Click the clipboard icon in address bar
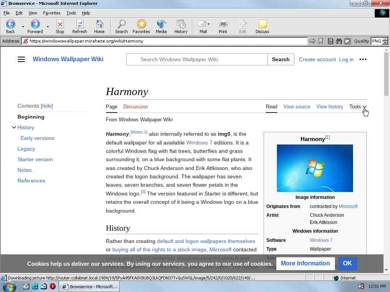The width and height of the screenshot is (390, 292). [x=347, y=41]
